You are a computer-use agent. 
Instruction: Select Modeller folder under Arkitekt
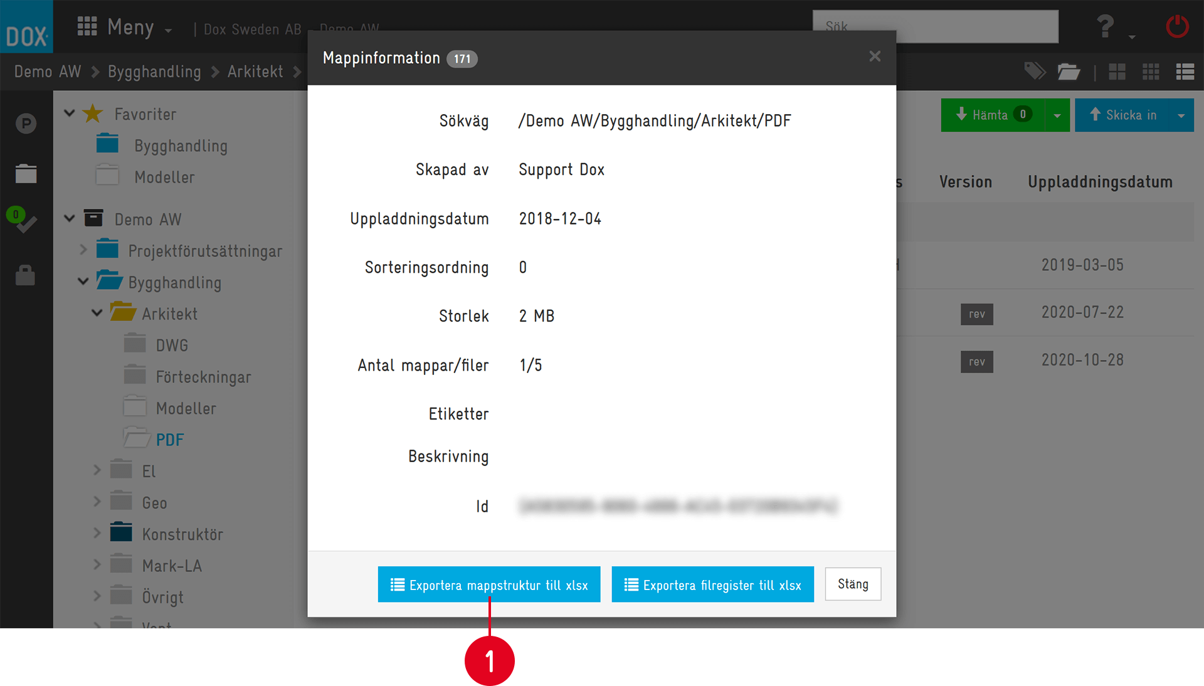coord(186,408)
